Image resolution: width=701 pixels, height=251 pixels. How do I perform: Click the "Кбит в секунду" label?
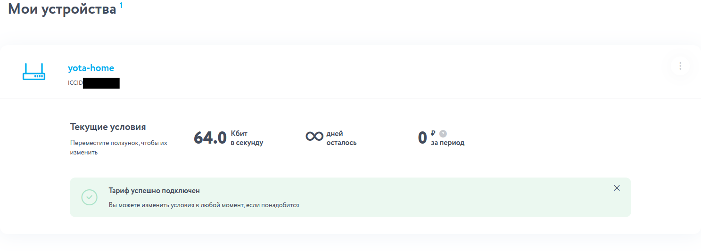(247, 138)
